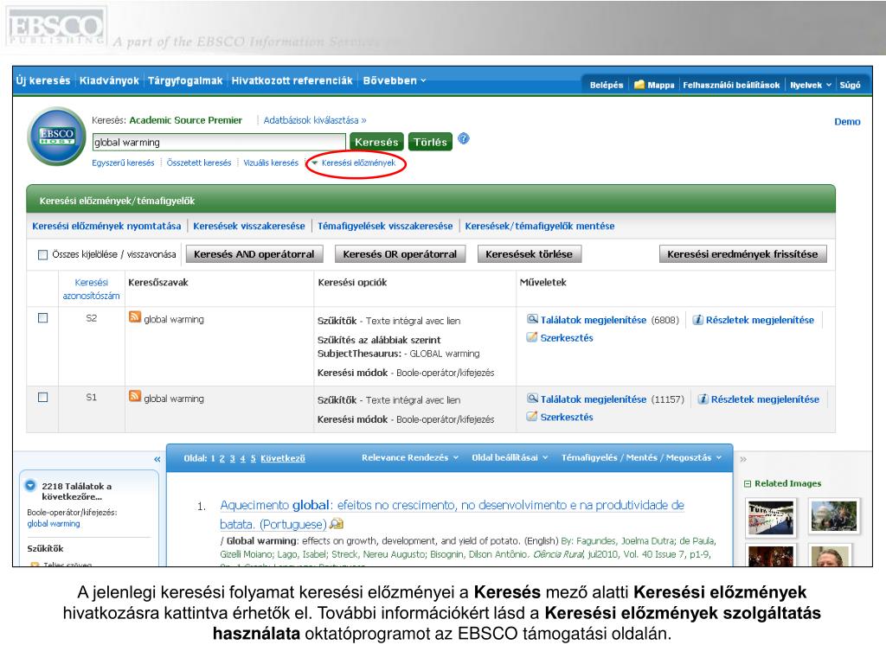This screenshot has height=664, width=886.
Task: Collapse the Keresési előzmények expander link
Action: [x=353, y=163]
